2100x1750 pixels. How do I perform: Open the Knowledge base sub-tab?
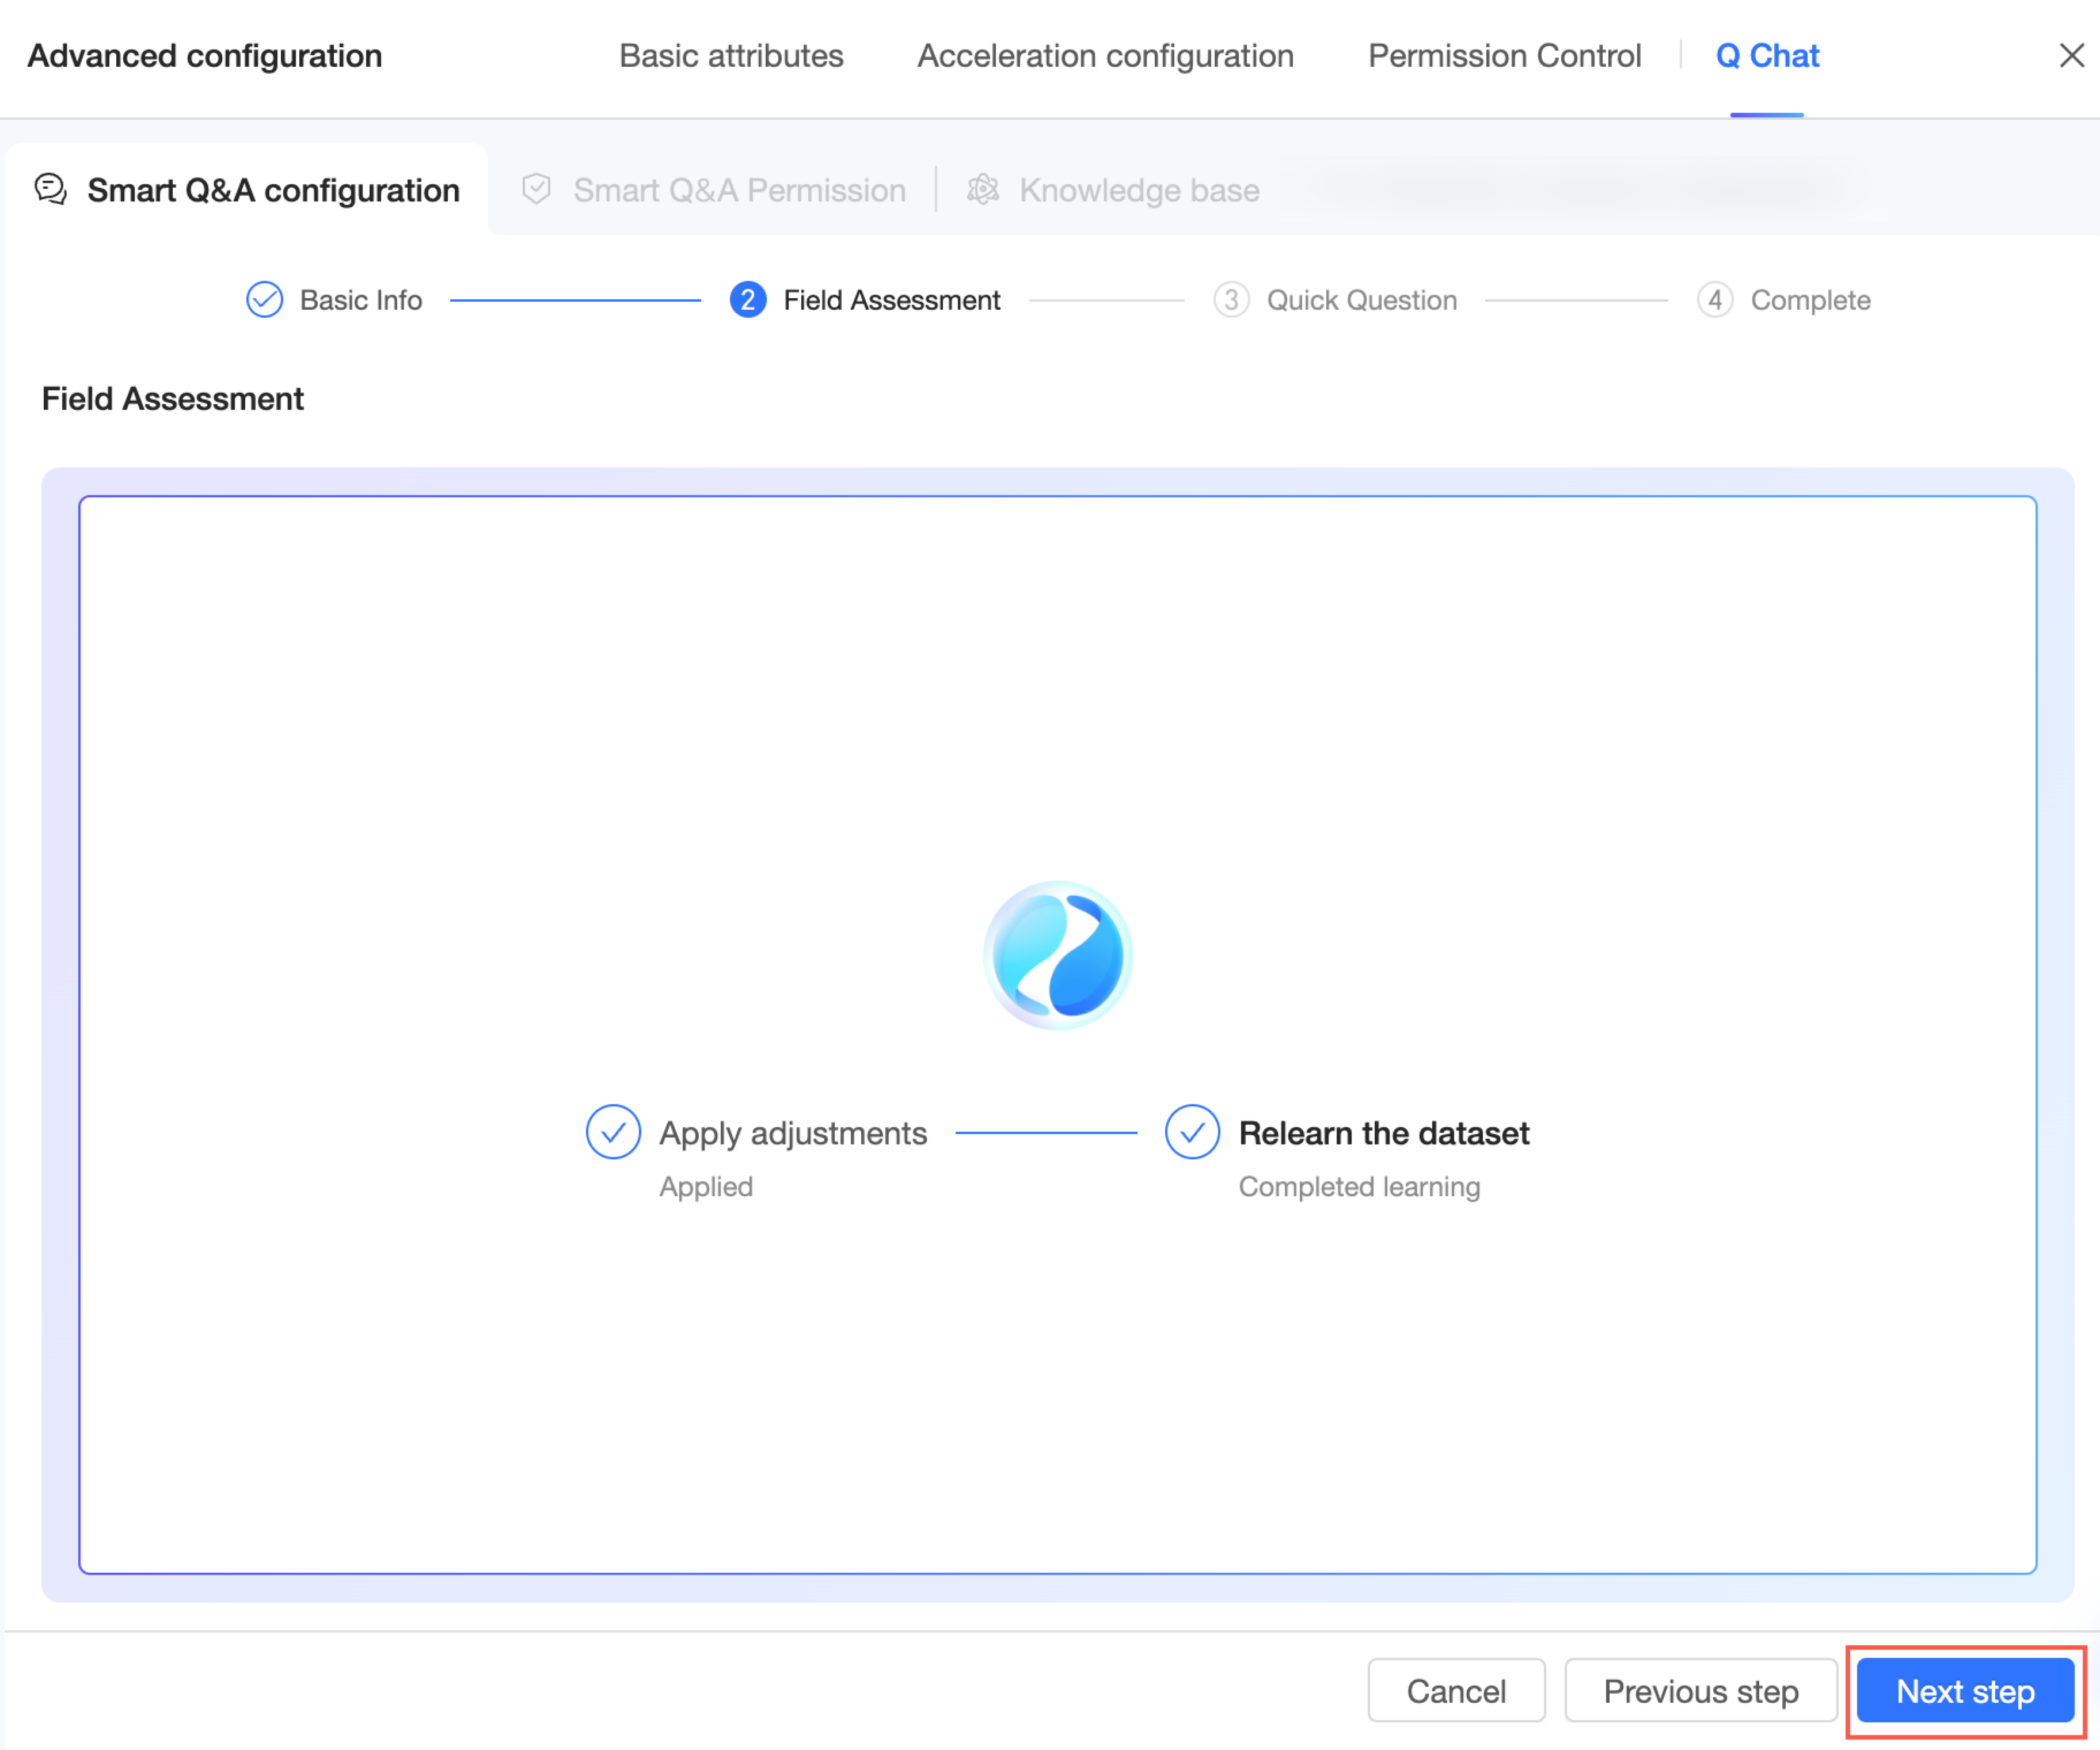(1138, 190)
